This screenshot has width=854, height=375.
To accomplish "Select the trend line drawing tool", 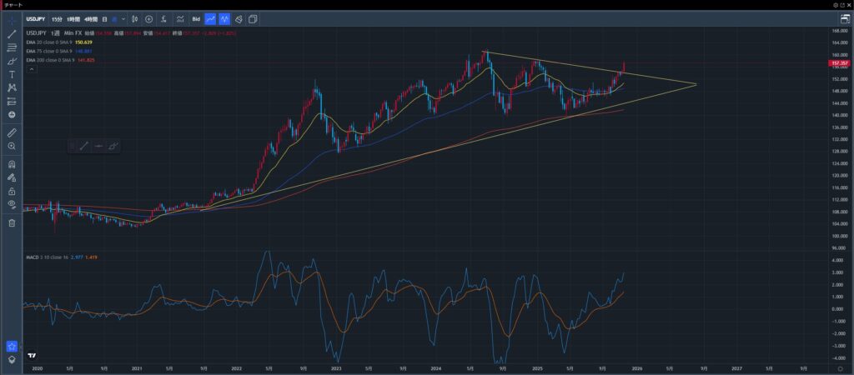I will point(12,34).
